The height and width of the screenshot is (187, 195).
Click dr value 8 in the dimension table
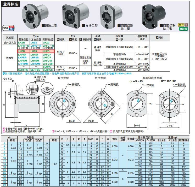[x=4, y=155]
